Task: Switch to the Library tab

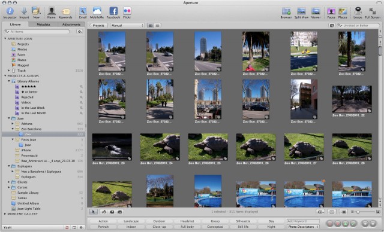Action: coord(15,25)
